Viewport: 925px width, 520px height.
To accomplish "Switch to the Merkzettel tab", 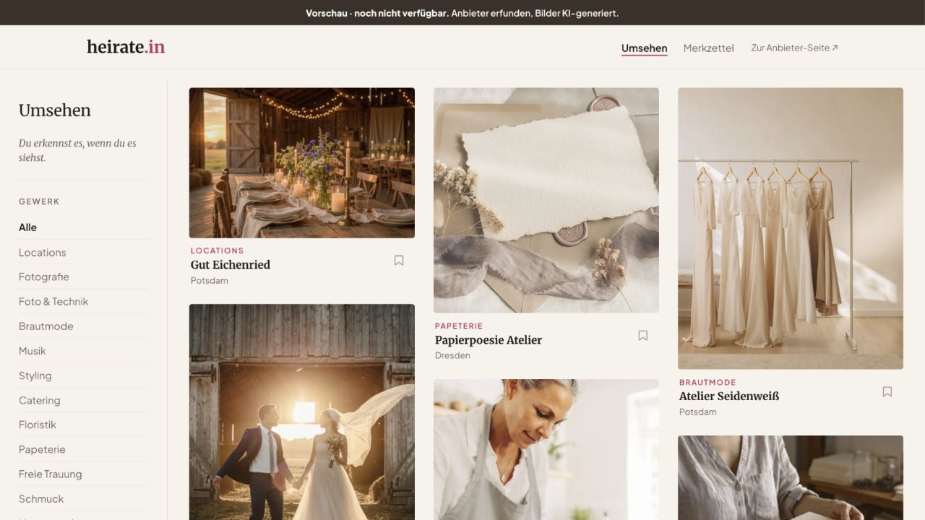I will (x=708, y=48).
